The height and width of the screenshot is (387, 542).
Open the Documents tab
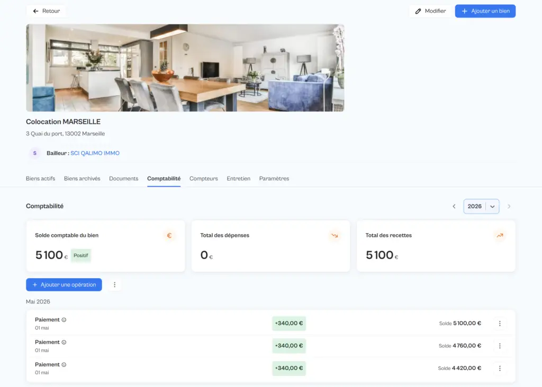124,179
